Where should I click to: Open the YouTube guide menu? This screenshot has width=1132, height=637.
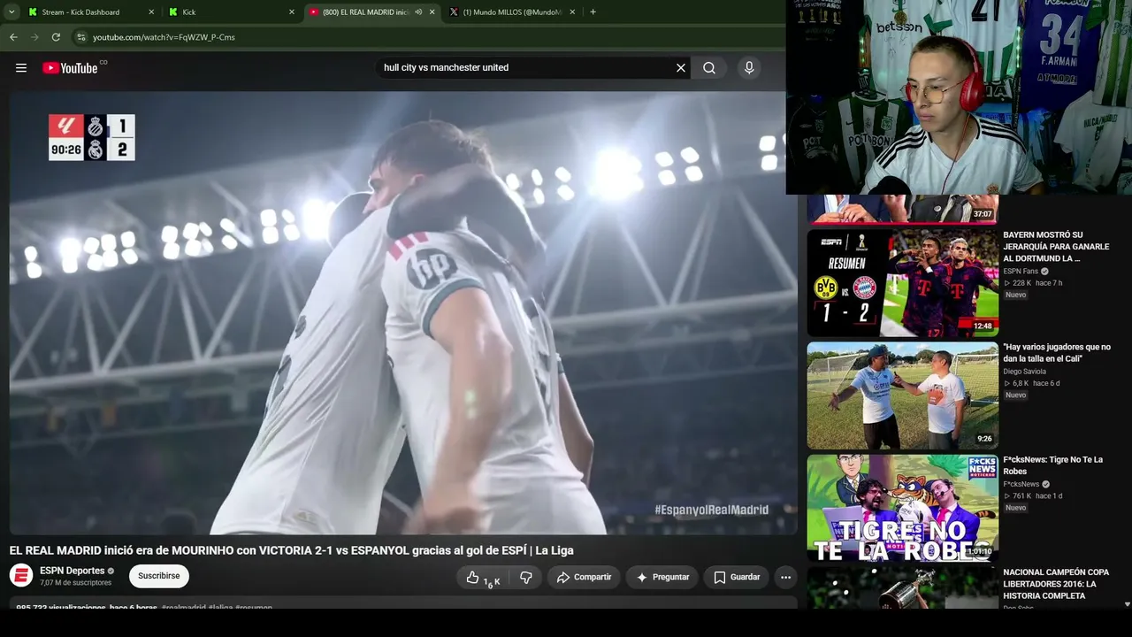(21, 68)
